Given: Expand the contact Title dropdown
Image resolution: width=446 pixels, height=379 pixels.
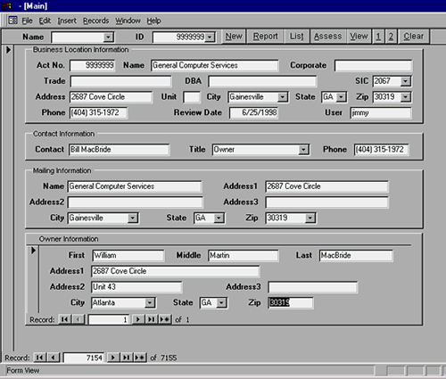Looking at the screenshot, I should coord(303,150).
